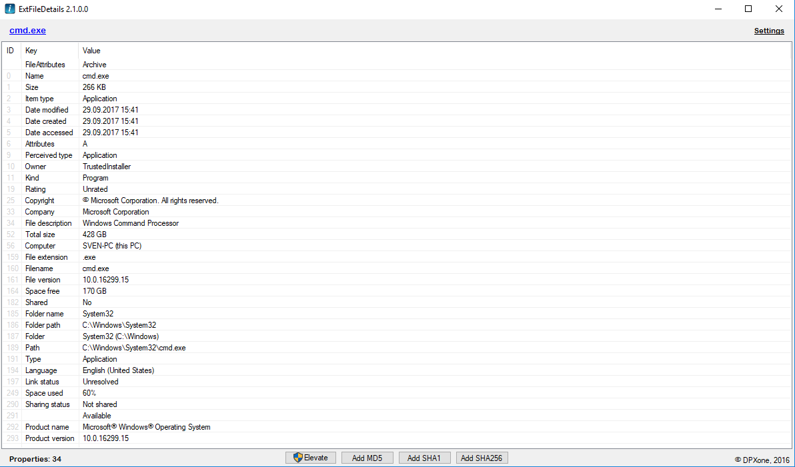
Task: Click the Properties: 34 status text
Action: pos(35,459)
